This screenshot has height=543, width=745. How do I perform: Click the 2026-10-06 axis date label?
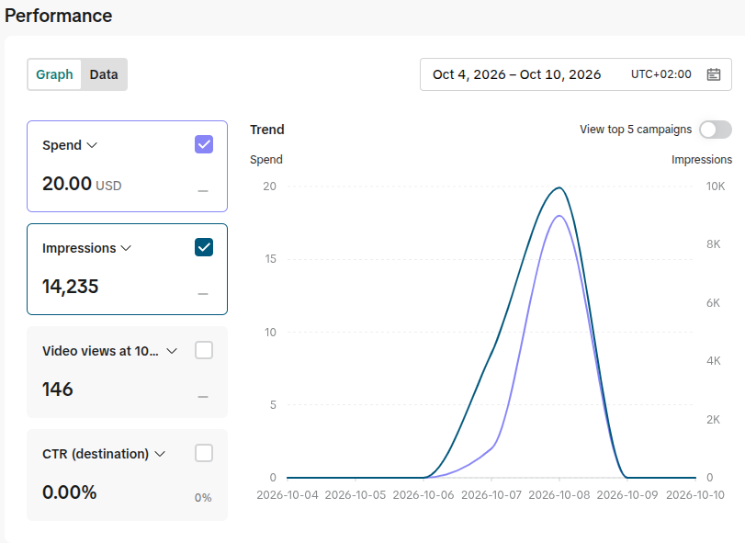click(423, 495)
